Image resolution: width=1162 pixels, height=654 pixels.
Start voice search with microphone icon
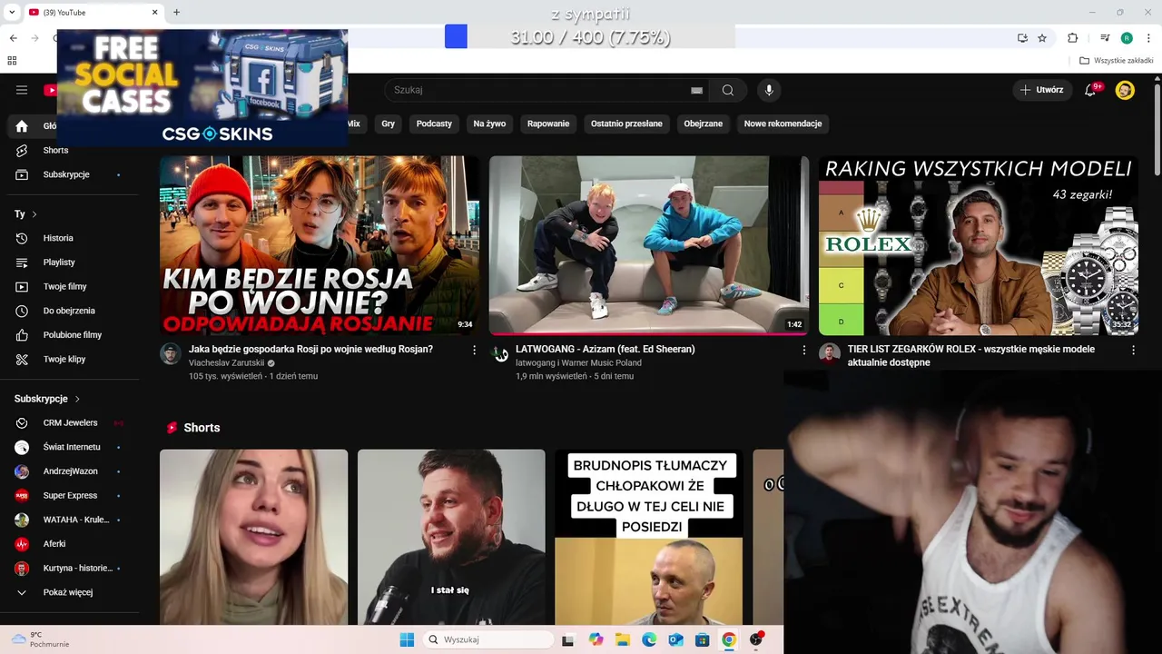pyautogui.click(x=769, y=90)
